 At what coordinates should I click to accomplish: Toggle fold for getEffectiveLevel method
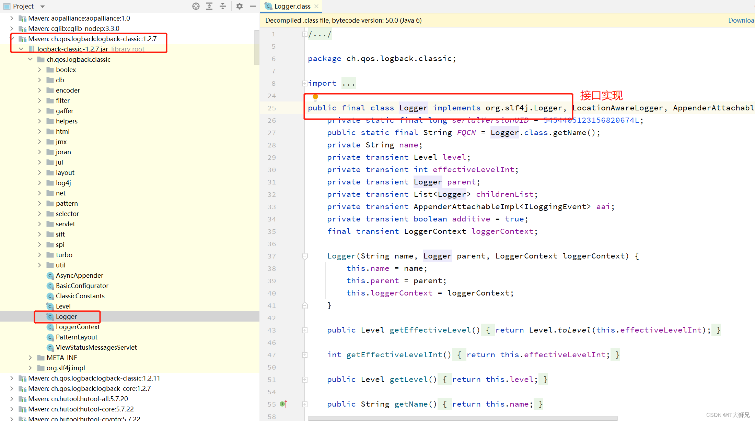click(304, 330)
